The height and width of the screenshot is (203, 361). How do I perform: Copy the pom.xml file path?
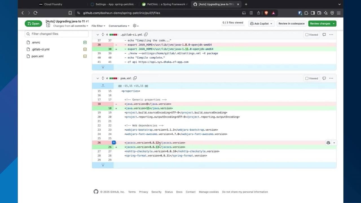click(135, 78)
